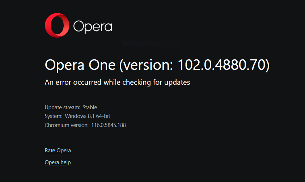Image resolution: width=305 pixels, height=182 pixels.
Task: Select the Opera One version heading
Action: point(157,65)
